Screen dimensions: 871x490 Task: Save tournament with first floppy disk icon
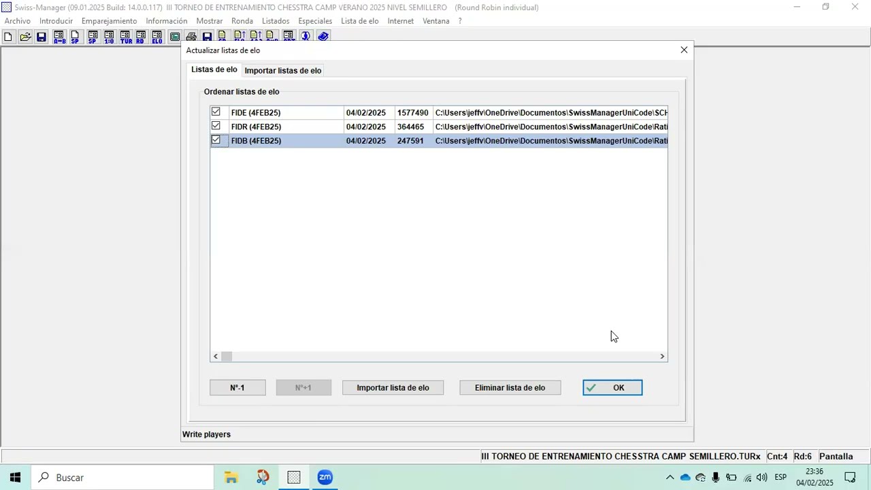point(42,37)
